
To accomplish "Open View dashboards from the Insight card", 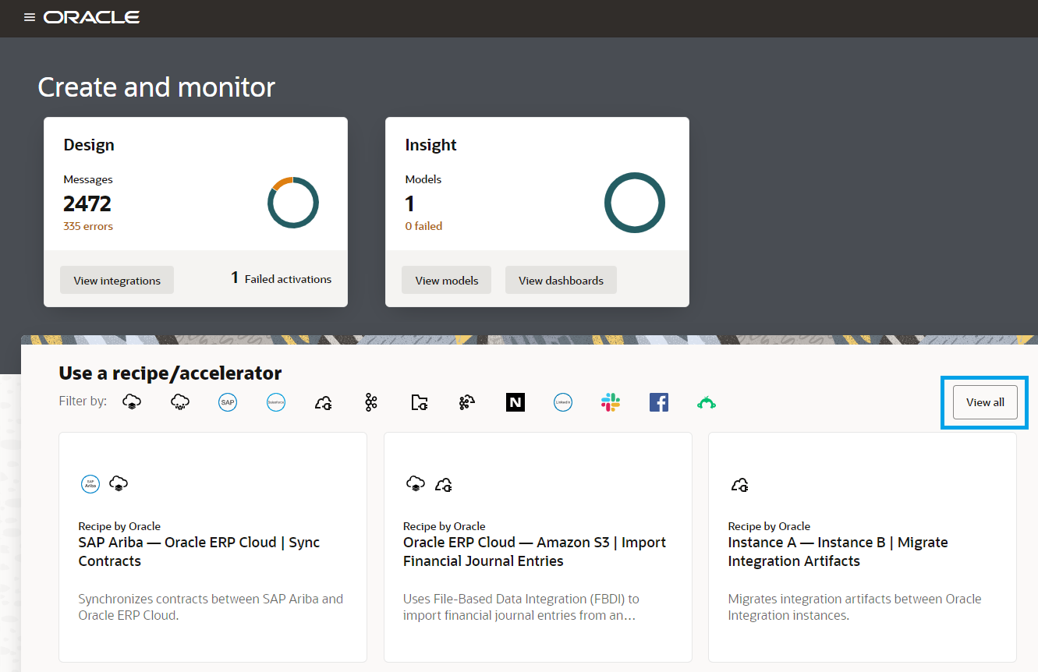I will pyautogui.click(x=561, y=279).
